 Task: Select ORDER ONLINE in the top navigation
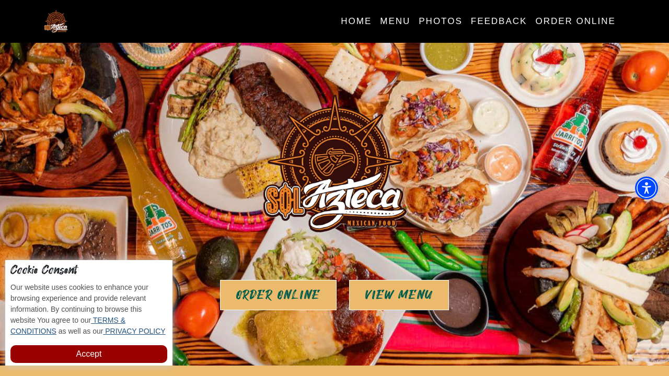(x=575, y=21)
